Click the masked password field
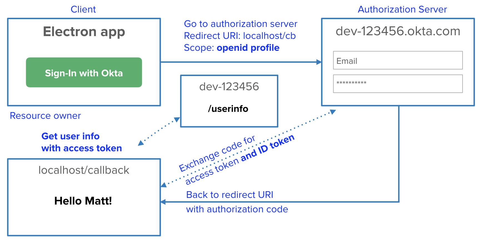 (x=397, y=84)
